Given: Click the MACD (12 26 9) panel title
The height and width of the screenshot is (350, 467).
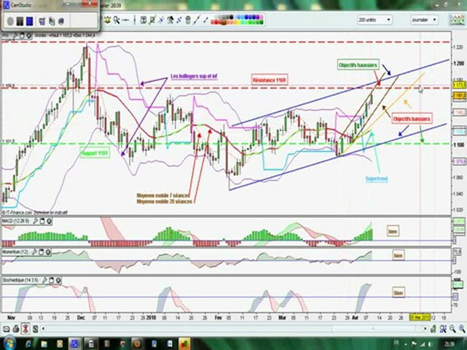Looking at the screenshot, I should [16, 221].
